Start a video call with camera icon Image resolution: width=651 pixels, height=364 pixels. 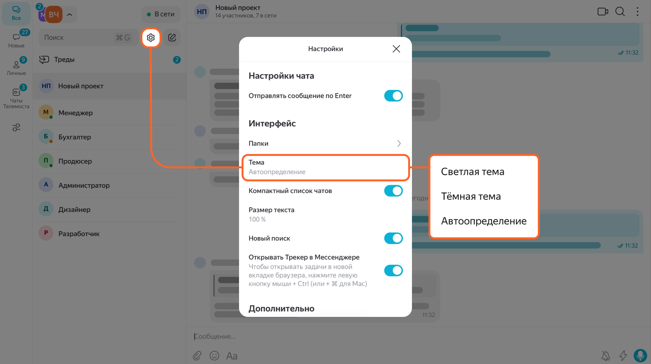point(603,12)
